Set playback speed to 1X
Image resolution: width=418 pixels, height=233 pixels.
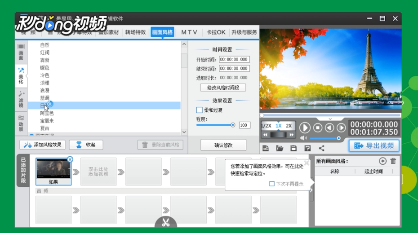tap(279, 126)
